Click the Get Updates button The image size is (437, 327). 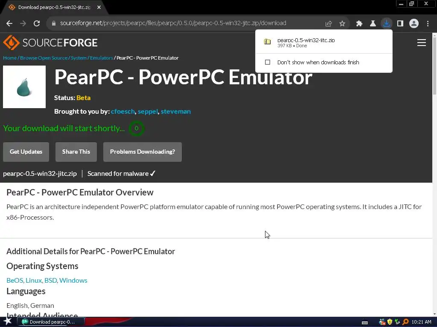[26, 152]
